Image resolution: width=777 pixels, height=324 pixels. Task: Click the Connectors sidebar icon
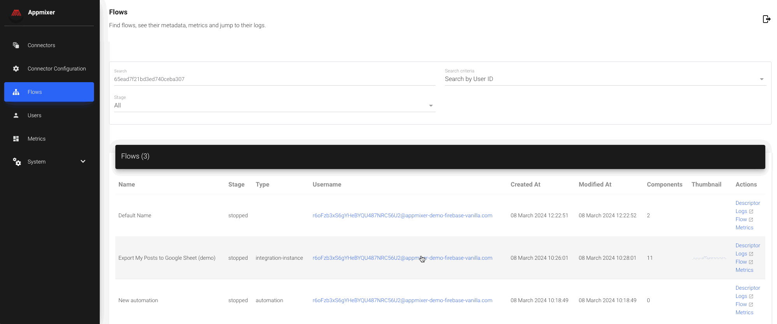(16, 45)
